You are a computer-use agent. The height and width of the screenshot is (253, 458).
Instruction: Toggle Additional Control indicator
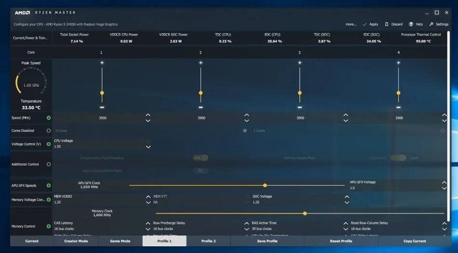tap(49, 164)
